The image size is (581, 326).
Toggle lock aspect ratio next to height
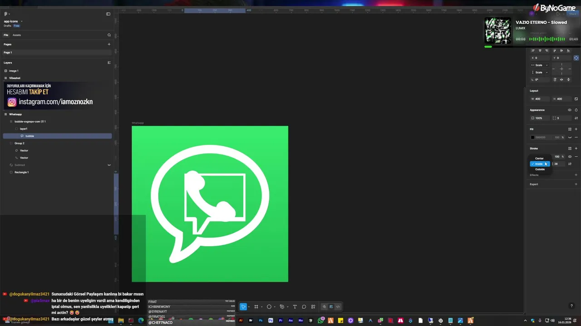pyautogui.click(x=576, y=99)
